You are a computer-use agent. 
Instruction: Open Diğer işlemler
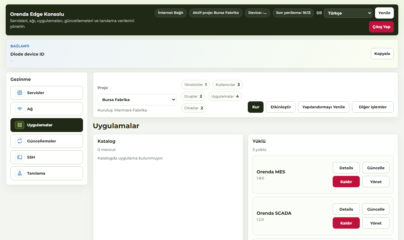373,107
